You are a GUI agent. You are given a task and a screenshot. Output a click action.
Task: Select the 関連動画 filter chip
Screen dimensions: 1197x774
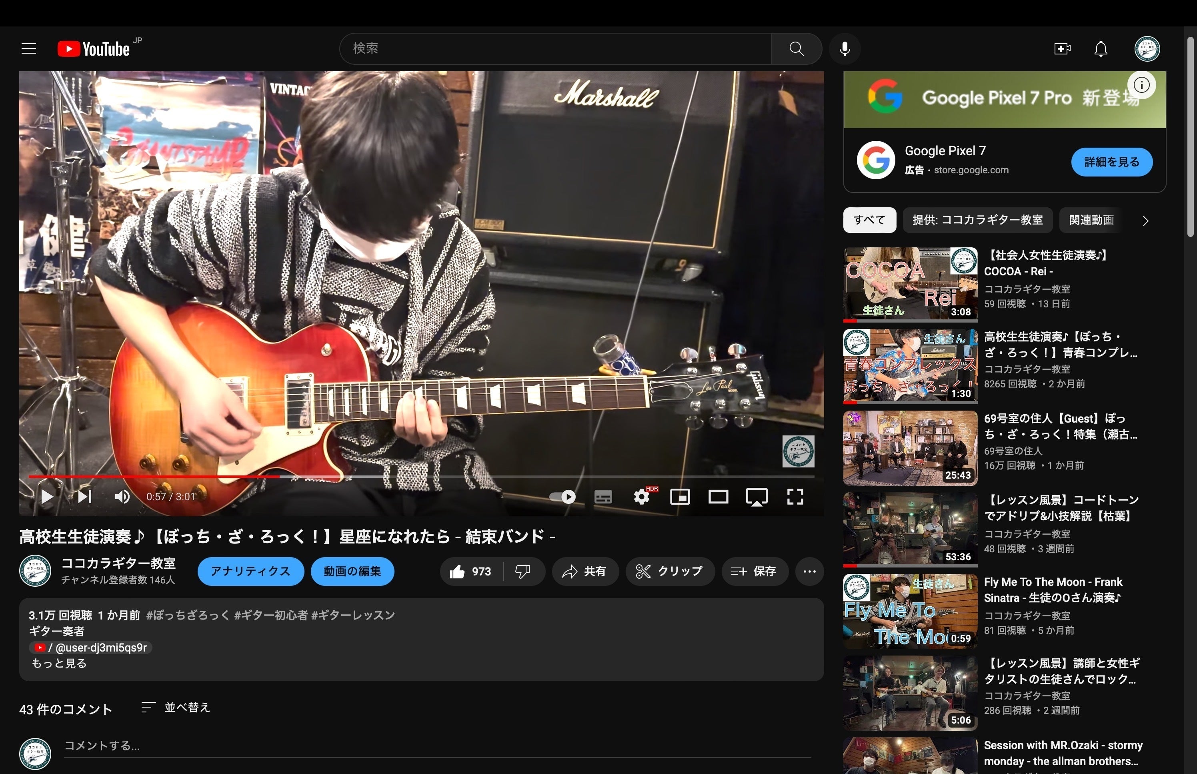pos(1091,220)
